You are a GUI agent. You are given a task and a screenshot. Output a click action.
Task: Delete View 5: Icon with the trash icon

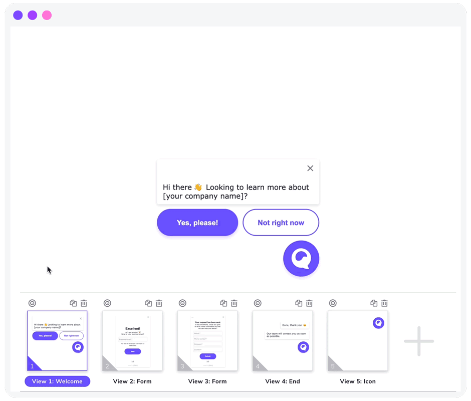[384, 303]
